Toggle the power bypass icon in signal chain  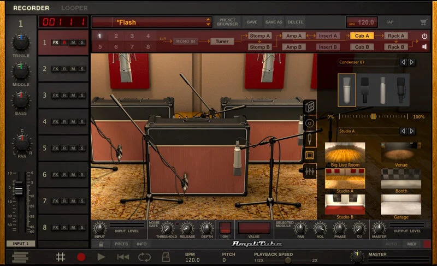424,36
